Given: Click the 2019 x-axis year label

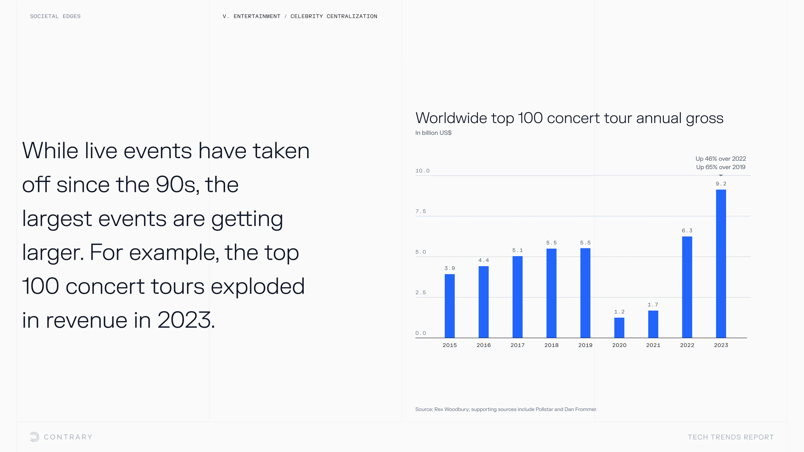Looking at the screenshot, I should coord(585,345).
